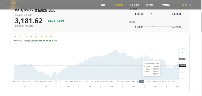
Task: Select the 30 minute interval
Action: coord(31,36)
